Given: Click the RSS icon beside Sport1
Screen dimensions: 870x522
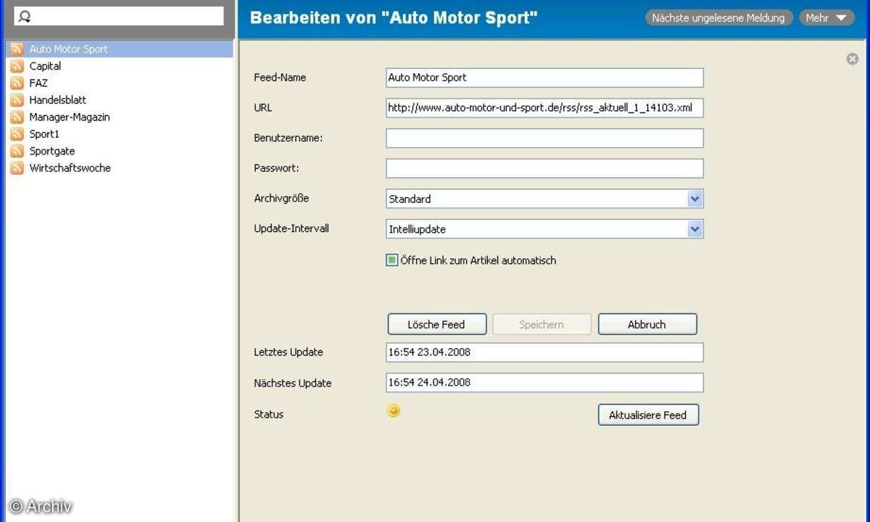Looking at the screenshot, I should 17,134.
